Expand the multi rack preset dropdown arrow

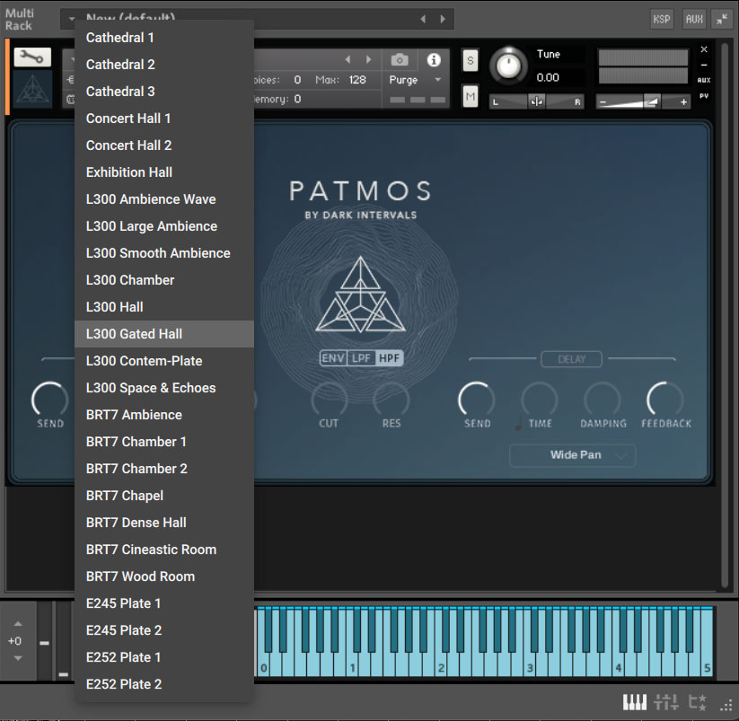(x=72, y=18)
